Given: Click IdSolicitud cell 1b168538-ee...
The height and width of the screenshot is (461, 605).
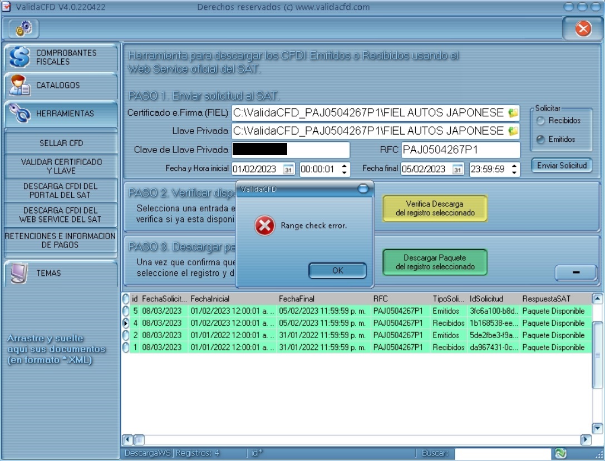Looking at the screenshot, I should [x=494, y=323].
